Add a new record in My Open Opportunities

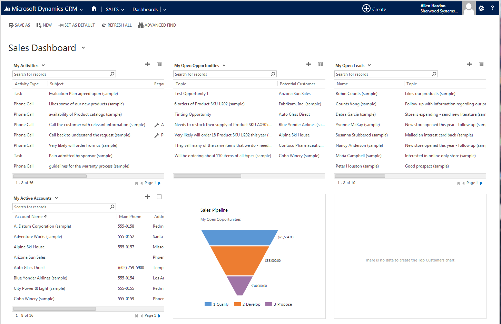308,64
